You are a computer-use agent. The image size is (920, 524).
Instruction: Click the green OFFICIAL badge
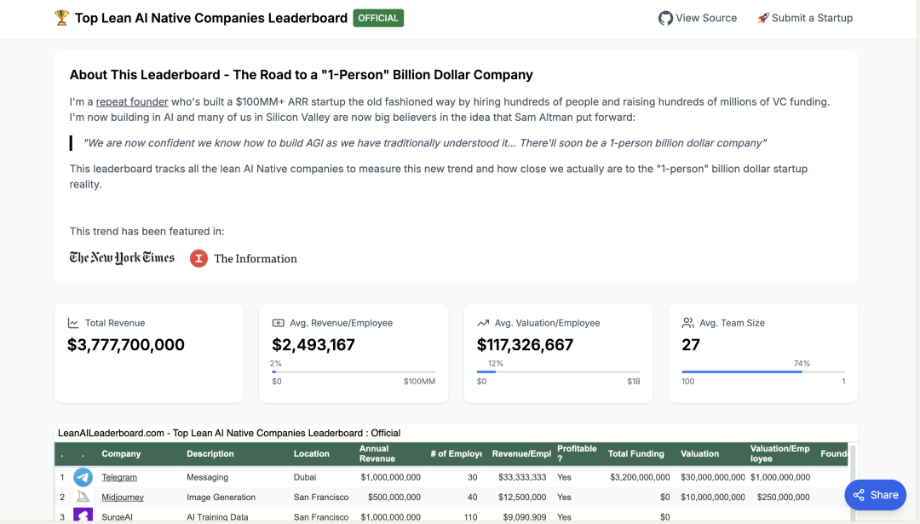378,18
